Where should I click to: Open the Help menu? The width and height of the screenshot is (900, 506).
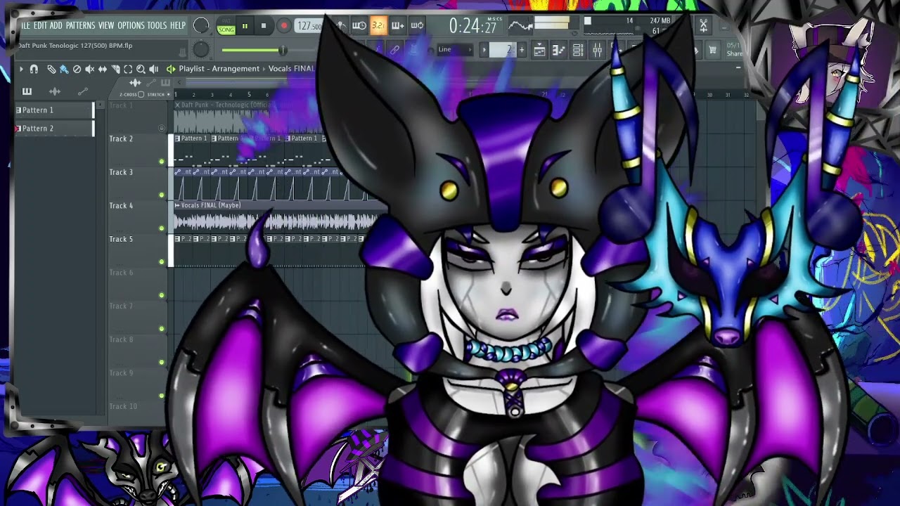click(x=178, y=26)
